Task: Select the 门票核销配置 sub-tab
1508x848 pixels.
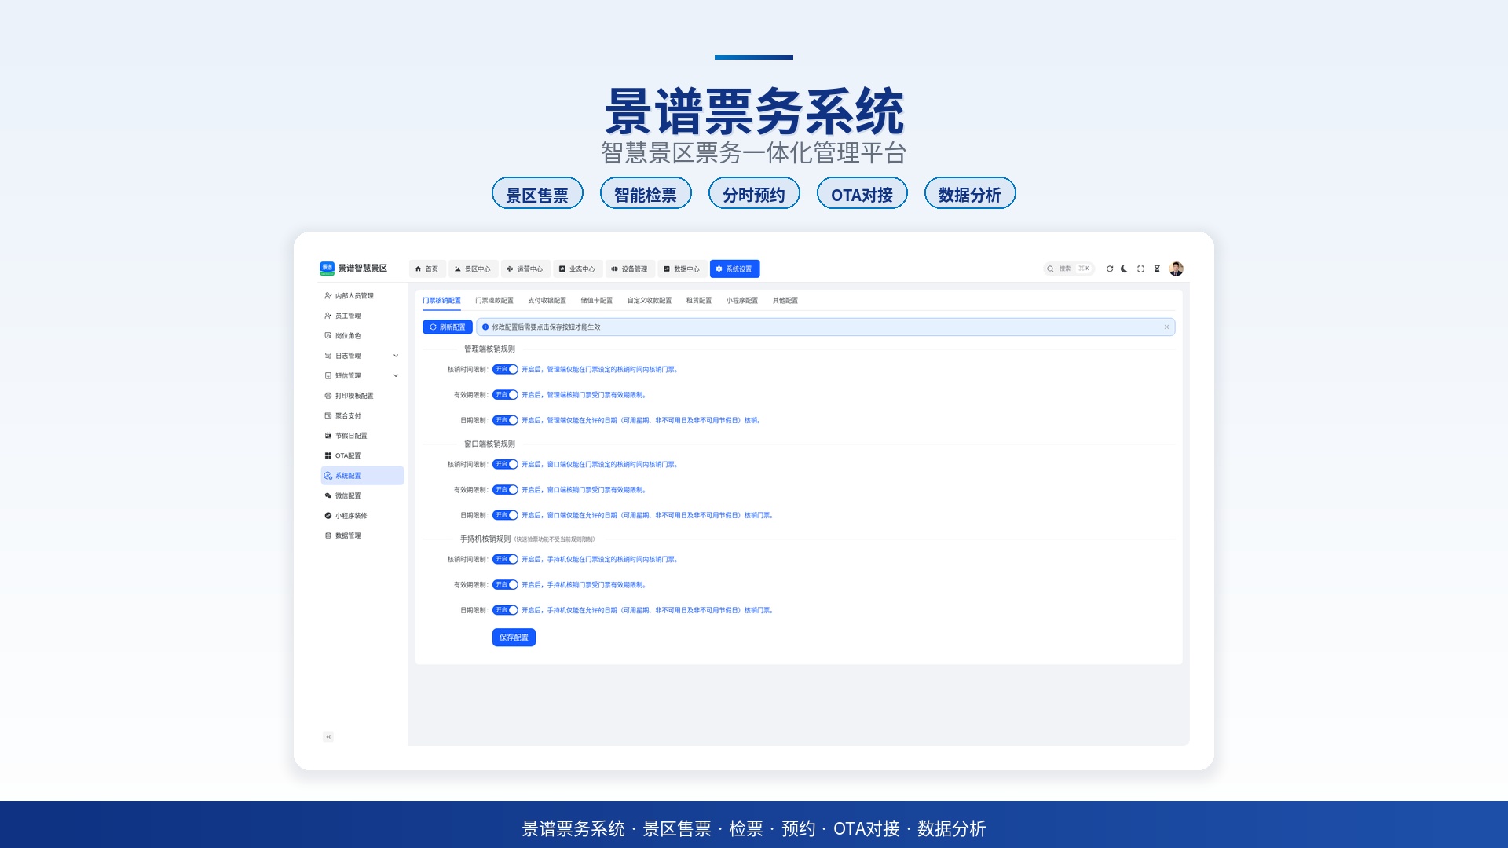Action: (441, 301)
